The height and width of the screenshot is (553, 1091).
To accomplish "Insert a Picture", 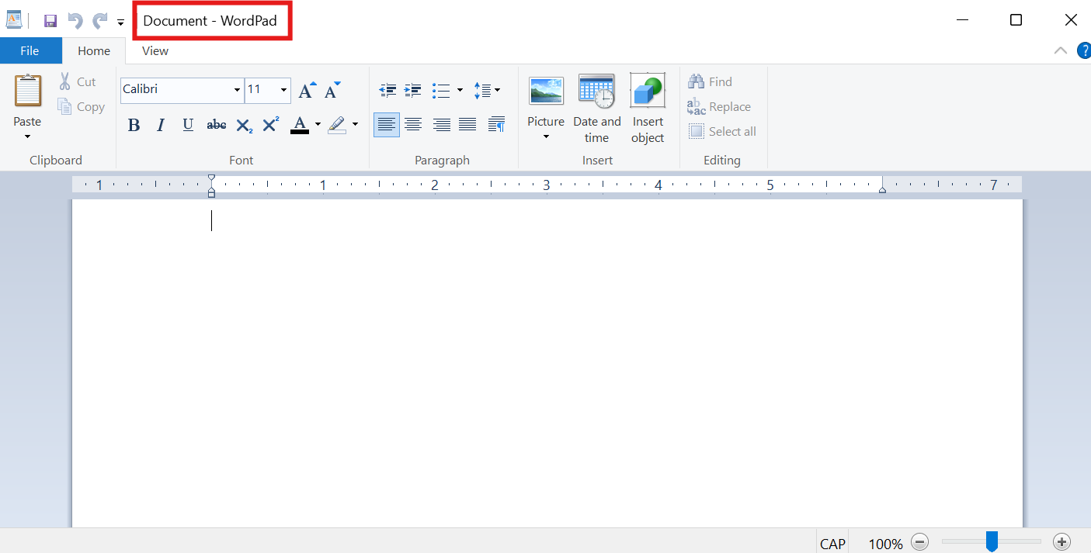I will pos(546,92).
